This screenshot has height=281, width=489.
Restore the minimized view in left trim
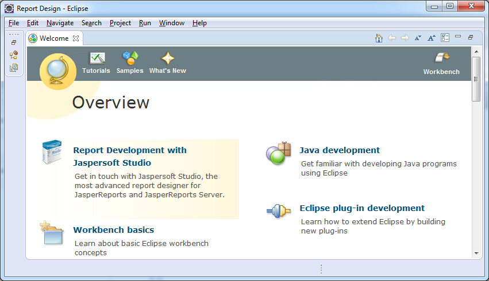pos(14,42)
